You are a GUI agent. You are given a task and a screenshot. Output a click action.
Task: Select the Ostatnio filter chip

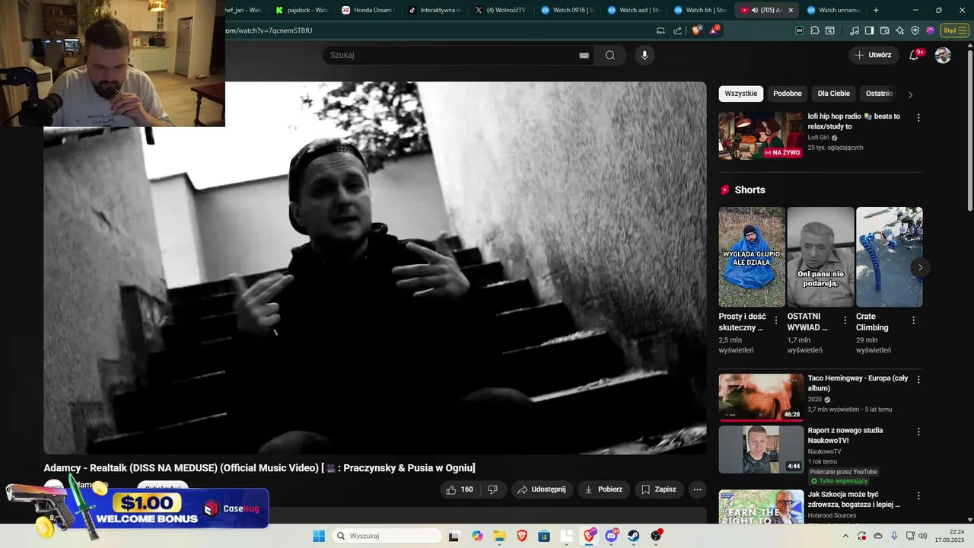(x=879, y=94)
